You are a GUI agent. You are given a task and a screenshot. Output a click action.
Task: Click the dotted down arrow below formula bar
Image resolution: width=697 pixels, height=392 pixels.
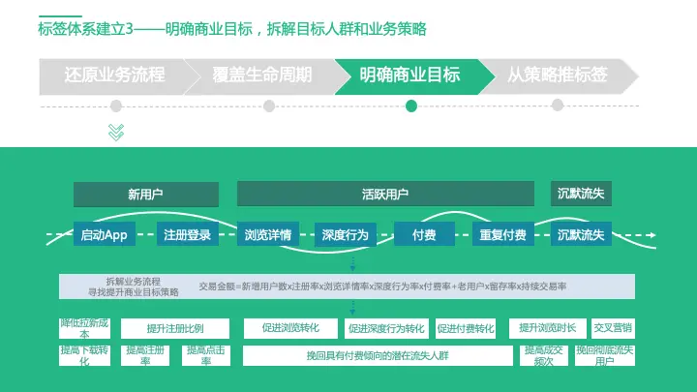click(352, 308)
